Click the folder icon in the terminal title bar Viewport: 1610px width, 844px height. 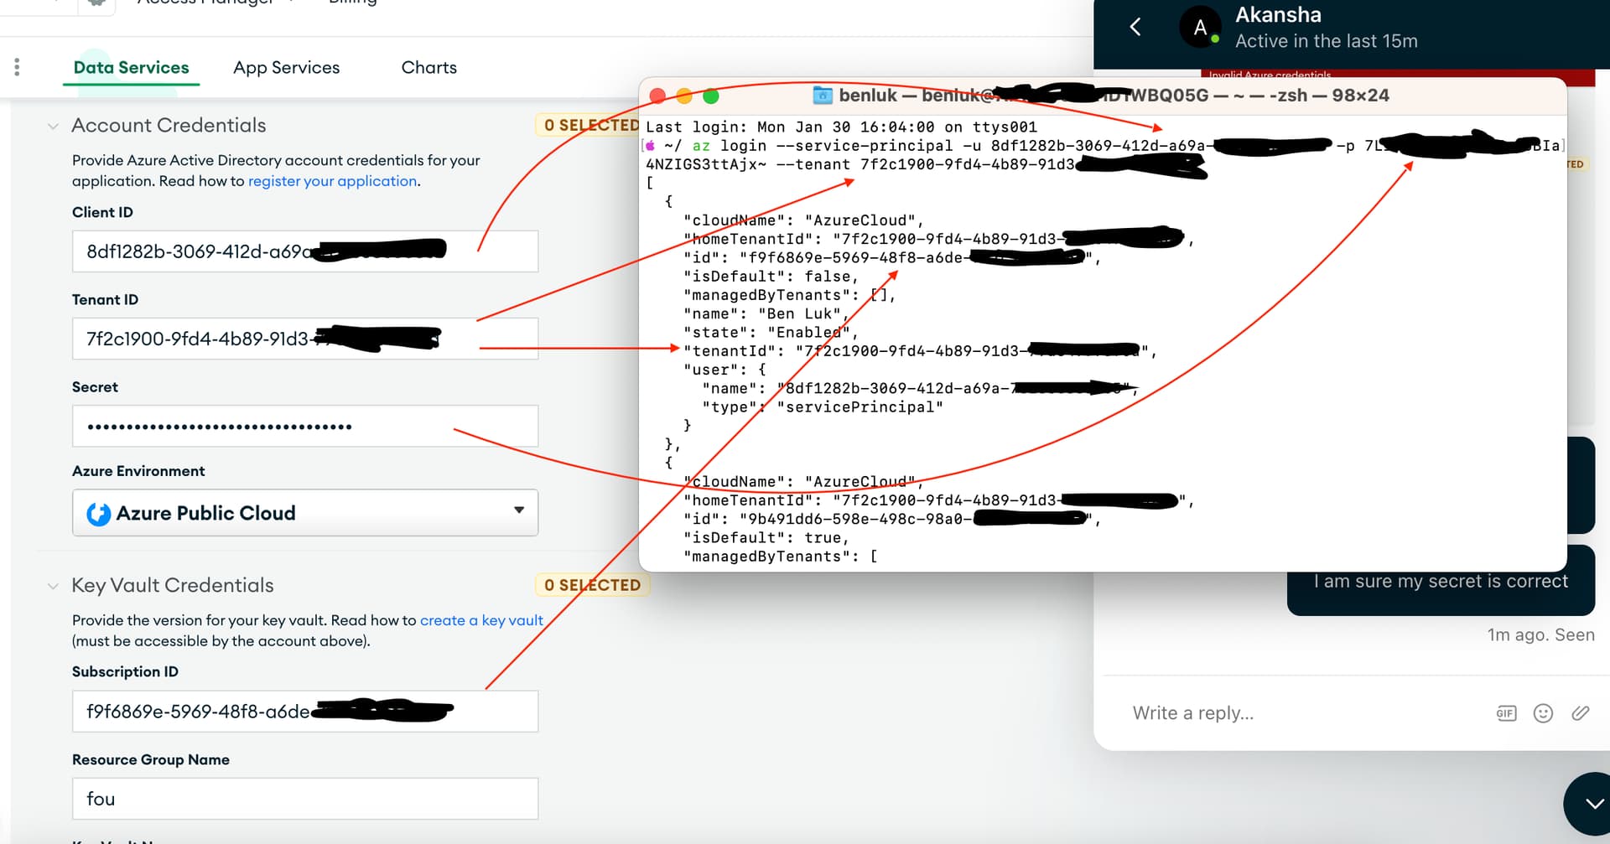tap(823, 96)
